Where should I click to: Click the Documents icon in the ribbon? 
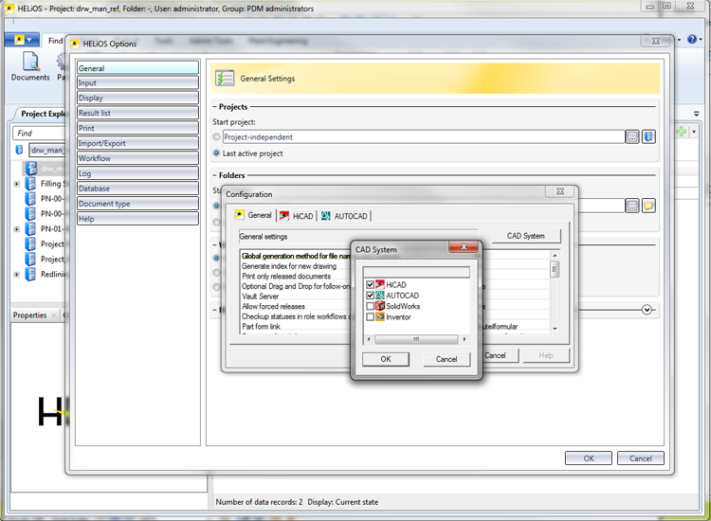pos(30,62)
